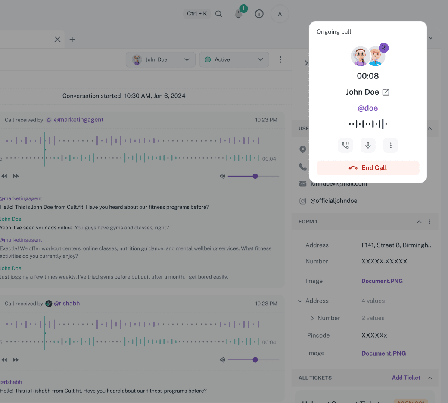
Task: Click the F141, Street 8 address value
Action: [x=396, y=245]
